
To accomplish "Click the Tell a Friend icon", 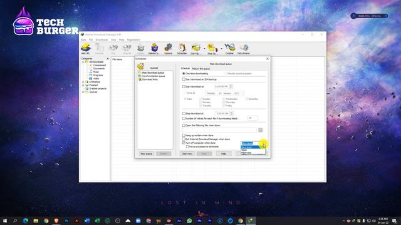I will coord(243,49).
